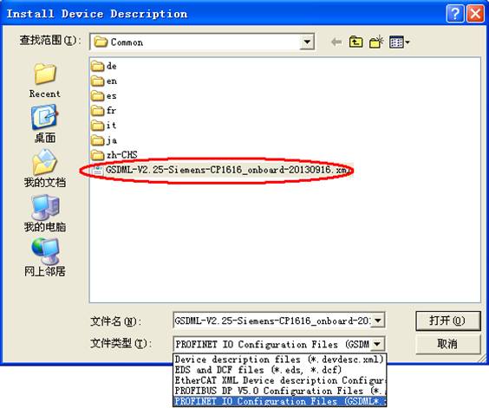Open Recent places in sidebar

(x=45, y=81)
